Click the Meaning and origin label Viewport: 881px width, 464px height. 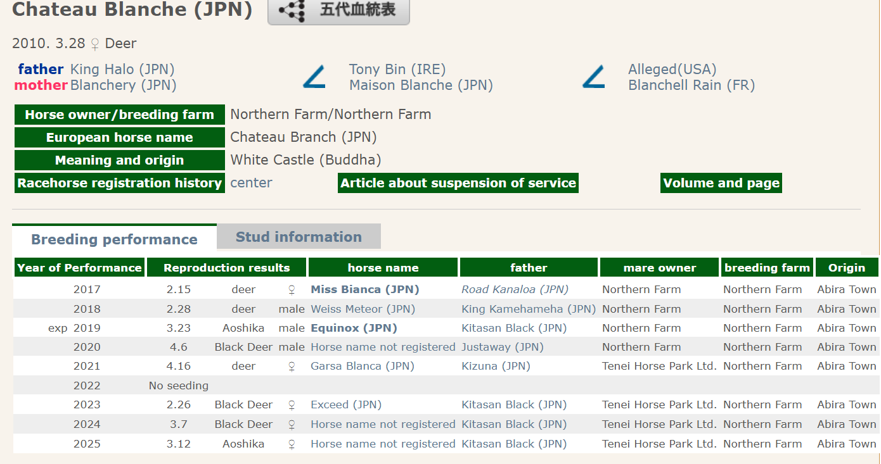coord(119,160)
